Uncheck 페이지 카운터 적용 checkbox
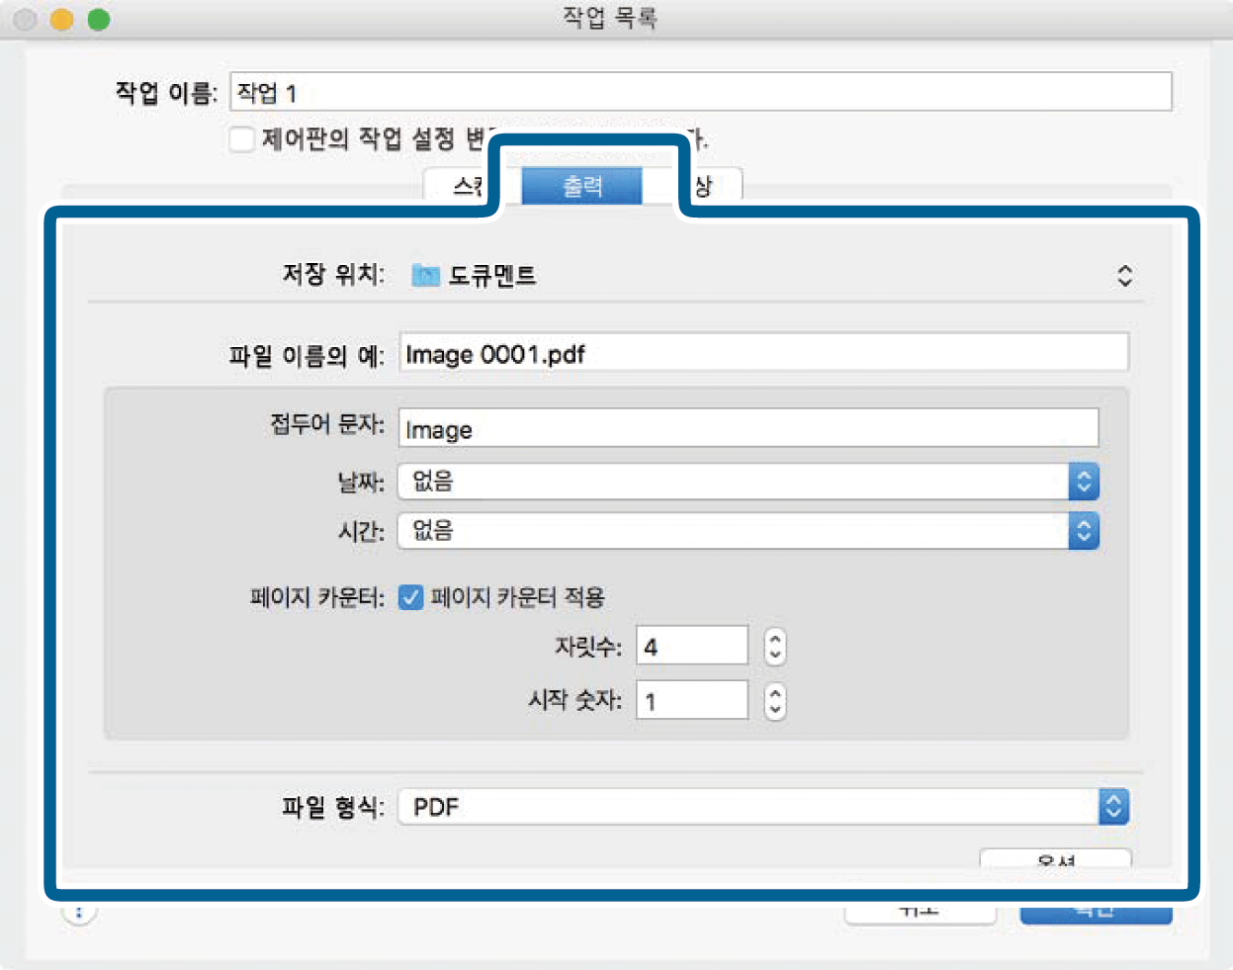Image resolution: width=1233 pixels, height=970 pixels. (x=411, y=597)
